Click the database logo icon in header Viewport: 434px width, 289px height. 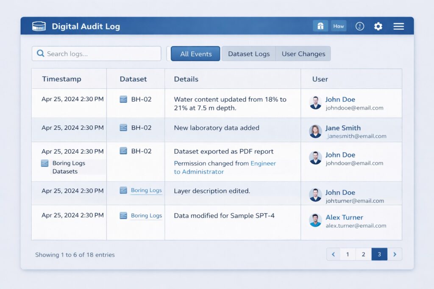pyautogui.click(x=39, y=26)
